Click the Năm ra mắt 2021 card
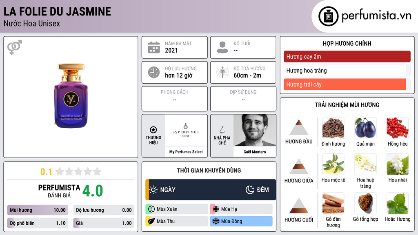Screen dimensions: 418x235 click(175, 47)
